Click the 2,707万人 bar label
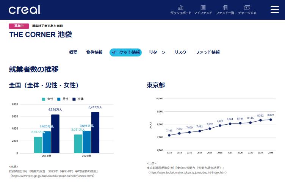Viewport: 285px width, 183px height. tap(38, 132)
